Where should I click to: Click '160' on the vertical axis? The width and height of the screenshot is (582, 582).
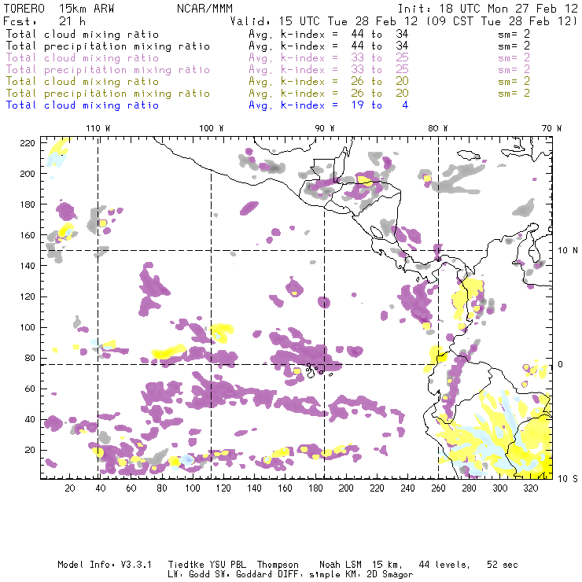click(28, 235)
